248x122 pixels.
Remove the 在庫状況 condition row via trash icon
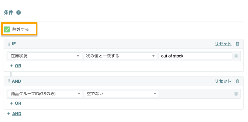tap(236, 56)
